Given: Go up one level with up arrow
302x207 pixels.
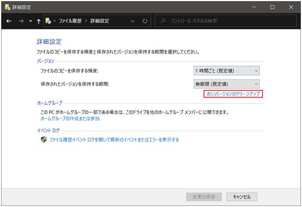Looking at the screenshot, I should [x=39, y=21].
